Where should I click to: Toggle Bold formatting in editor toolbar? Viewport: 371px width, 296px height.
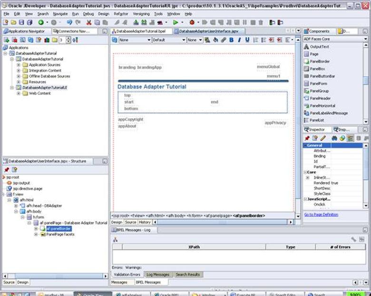pos(231,40)
